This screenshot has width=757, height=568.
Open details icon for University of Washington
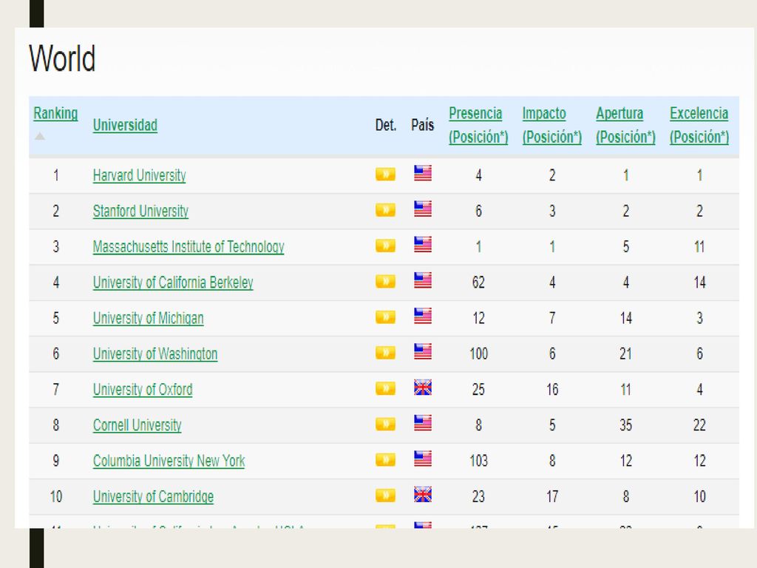click(385, 353)
